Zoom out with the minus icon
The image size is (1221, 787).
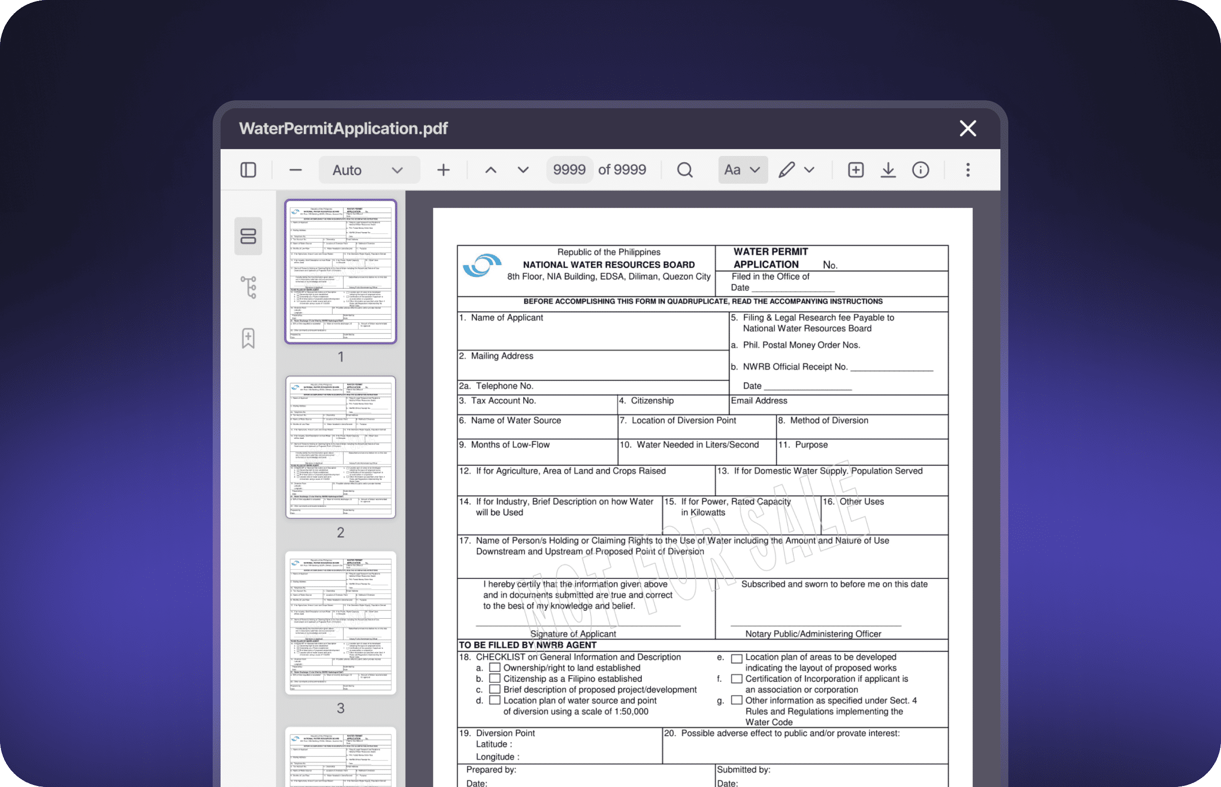tap(296, 170)
